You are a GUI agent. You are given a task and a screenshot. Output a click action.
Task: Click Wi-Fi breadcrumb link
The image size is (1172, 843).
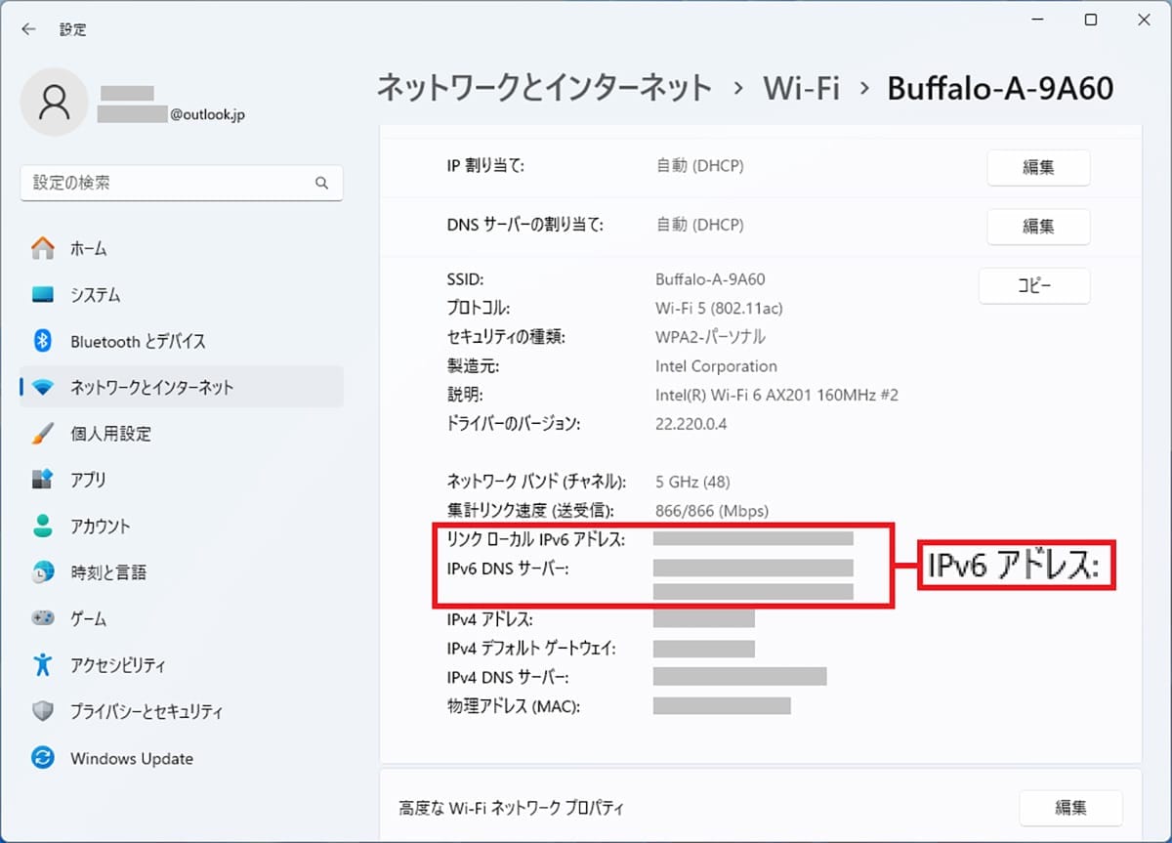(x=801, y=89)
